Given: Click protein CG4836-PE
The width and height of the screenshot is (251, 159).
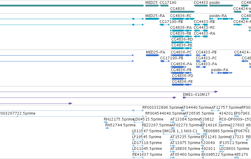Looking at the screenshot, I should click(182, 85).
